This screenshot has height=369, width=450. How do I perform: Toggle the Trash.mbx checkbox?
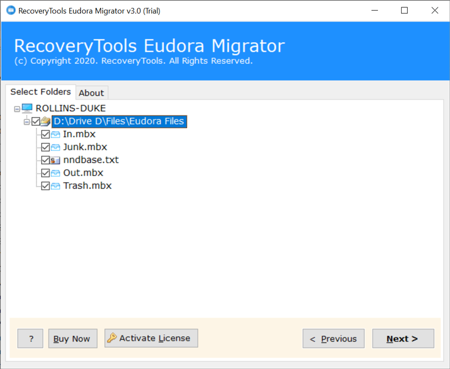(46, 186)
